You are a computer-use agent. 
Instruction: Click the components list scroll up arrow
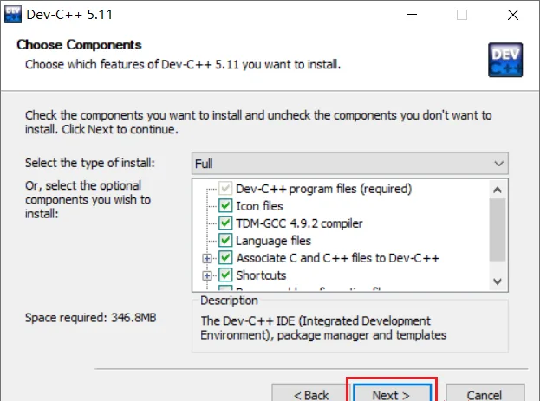coord(498,190)
